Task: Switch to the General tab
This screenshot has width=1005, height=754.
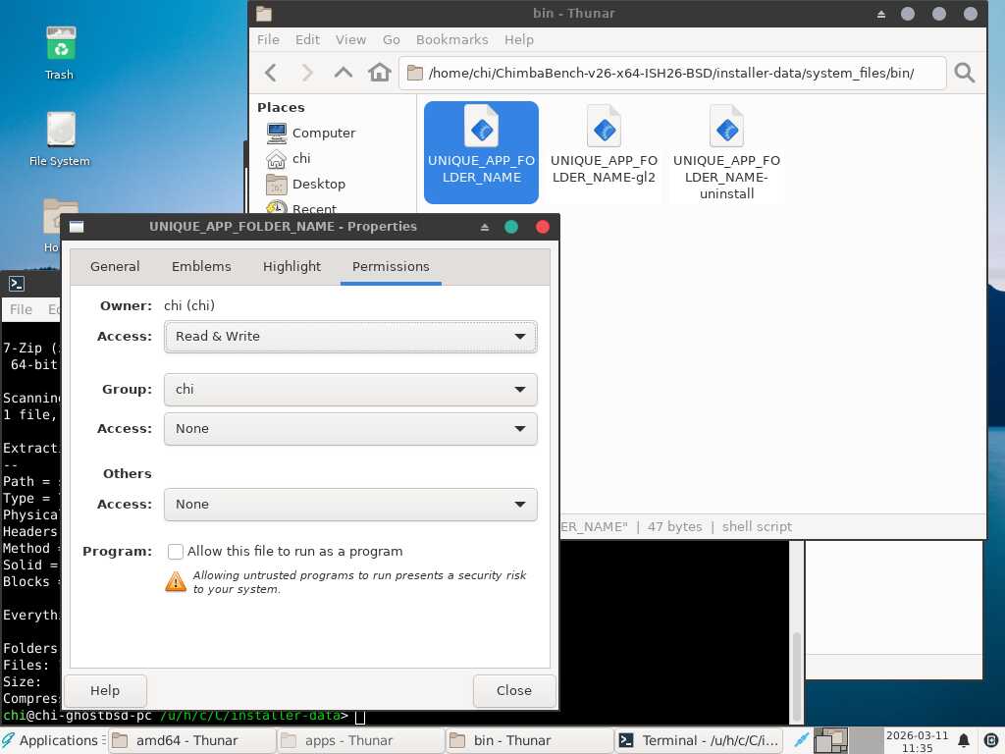Action: pos(115,267)
